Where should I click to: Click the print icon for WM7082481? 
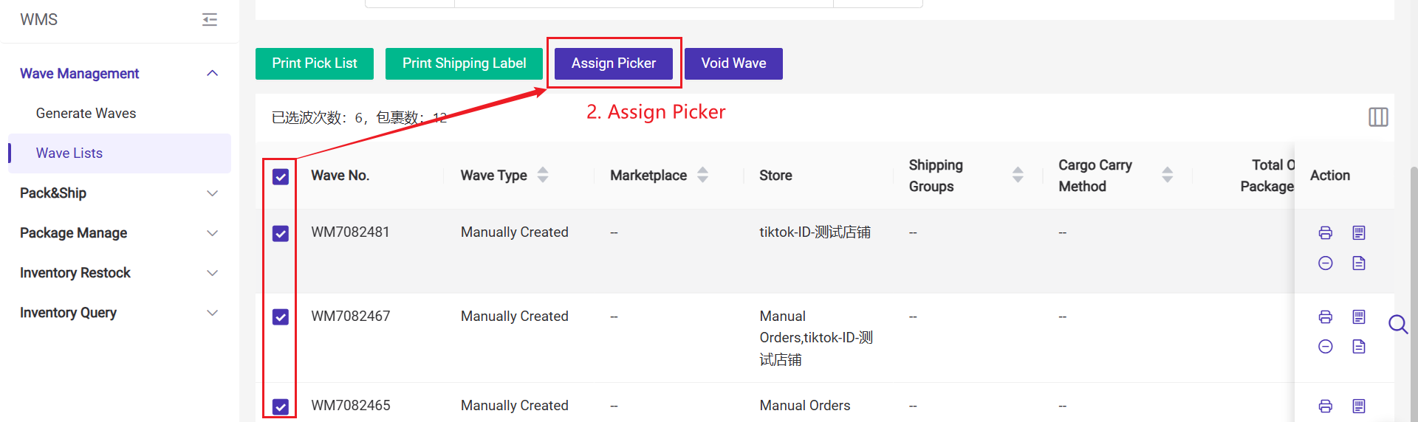pyautogui.click(x=1326, y=233)
